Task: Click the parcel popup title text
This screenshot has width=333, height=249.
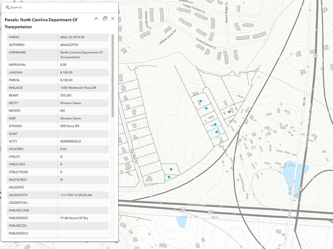Action: (x=41, y=23)
